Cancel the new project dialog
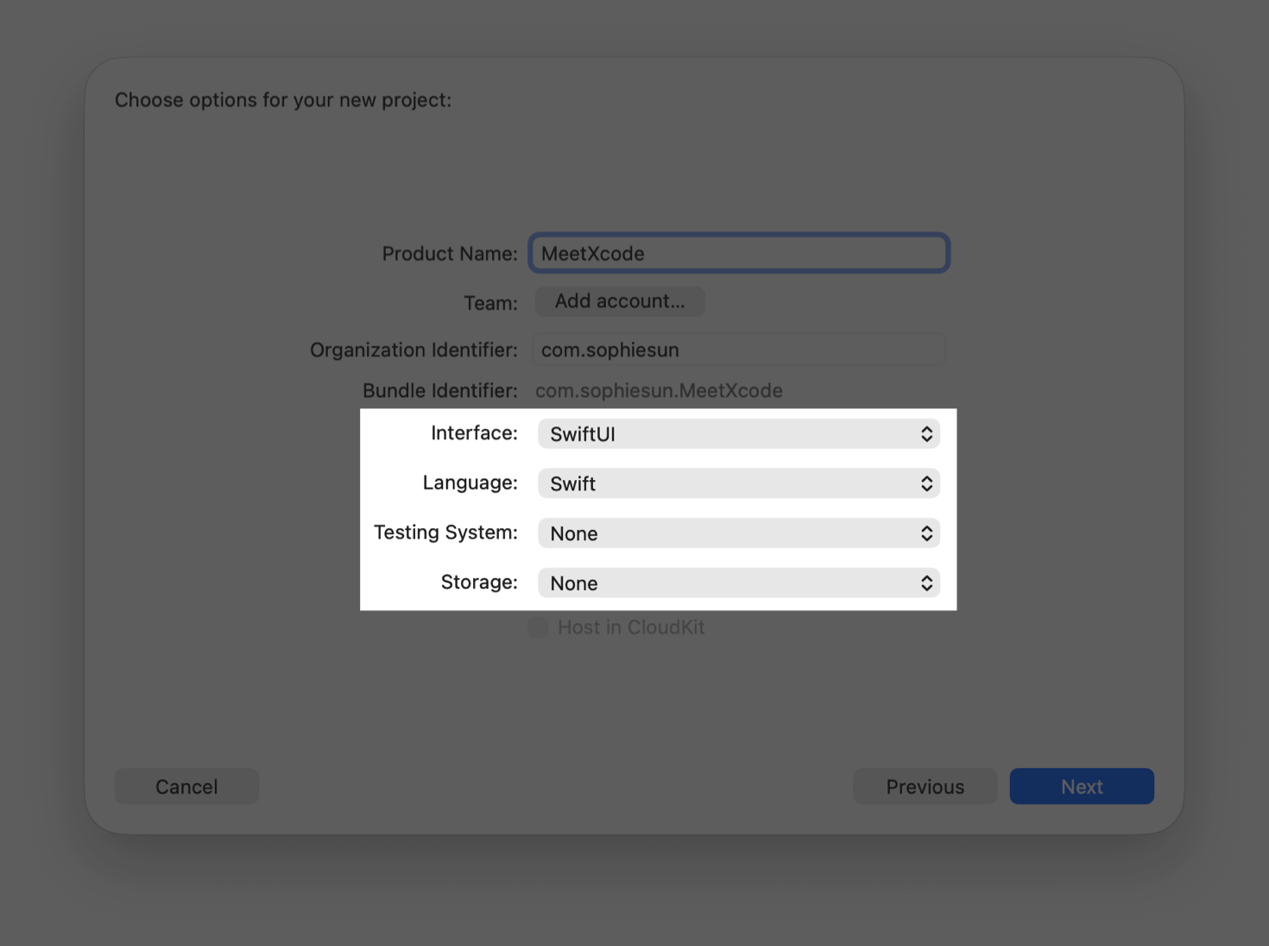Screen dimensions: 1269x946 pos(186,786)
